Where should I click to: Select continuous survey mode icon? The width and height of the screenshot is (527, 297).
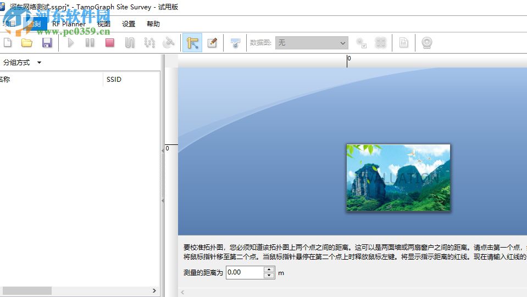[x=130, y=43]
